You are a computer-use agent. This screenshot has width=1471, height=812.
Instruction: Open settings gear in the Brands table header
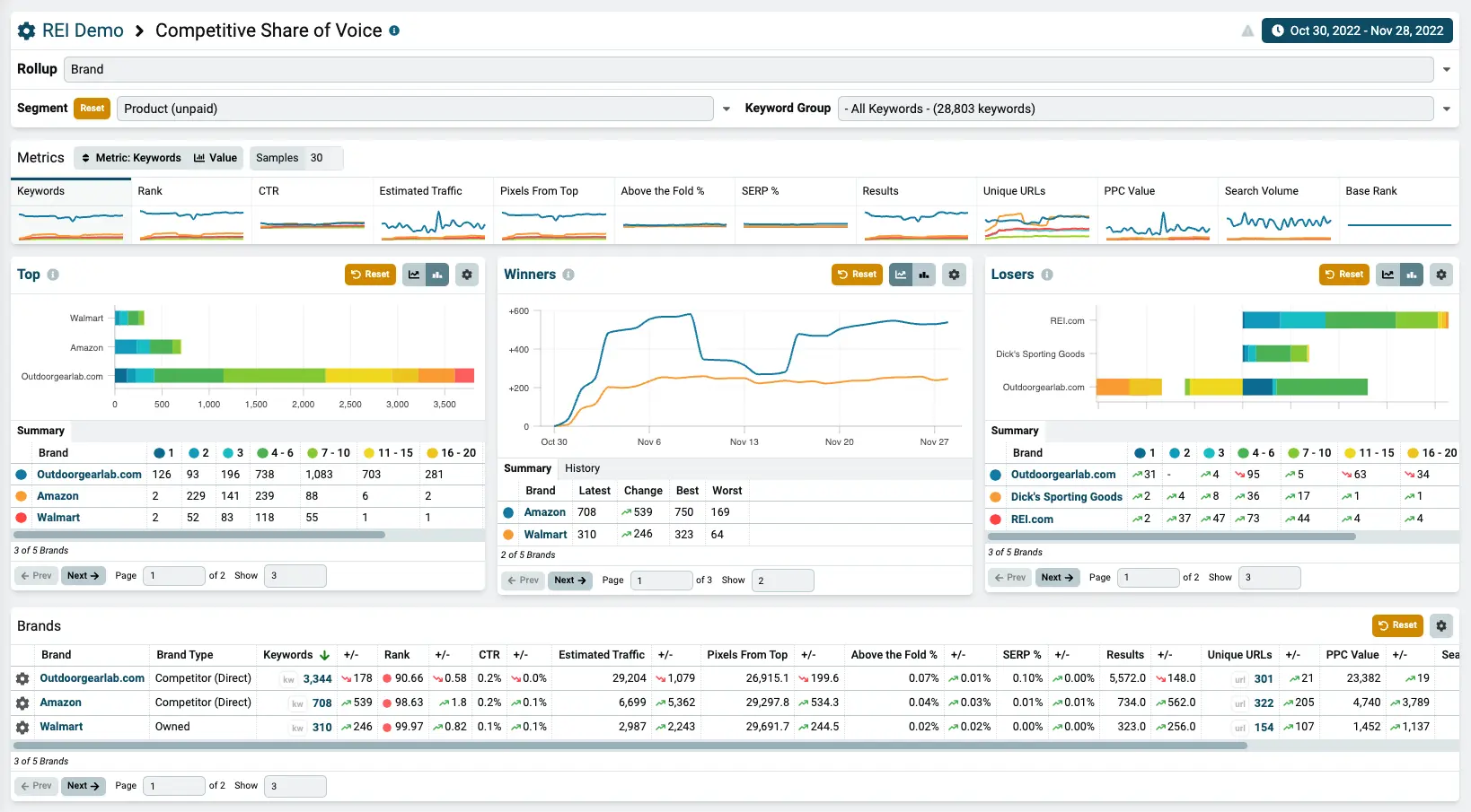coord(1441,625)
